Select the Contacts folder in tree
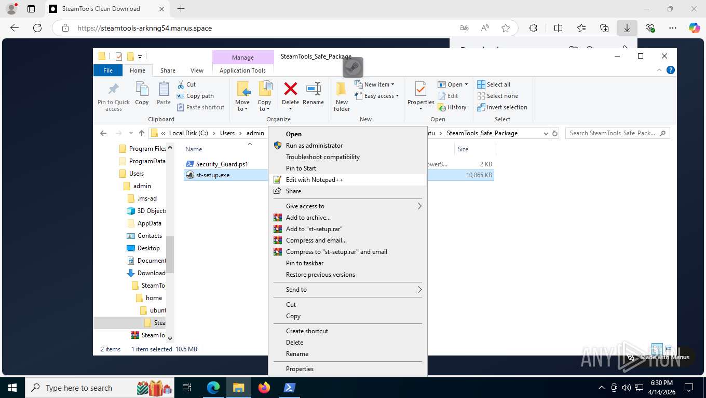Screen dimensions: 706x398 point(149,236)
